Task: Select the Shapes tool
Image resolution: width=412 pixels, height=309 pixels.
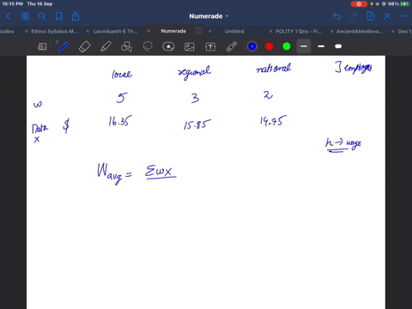Action: (126, 46)
